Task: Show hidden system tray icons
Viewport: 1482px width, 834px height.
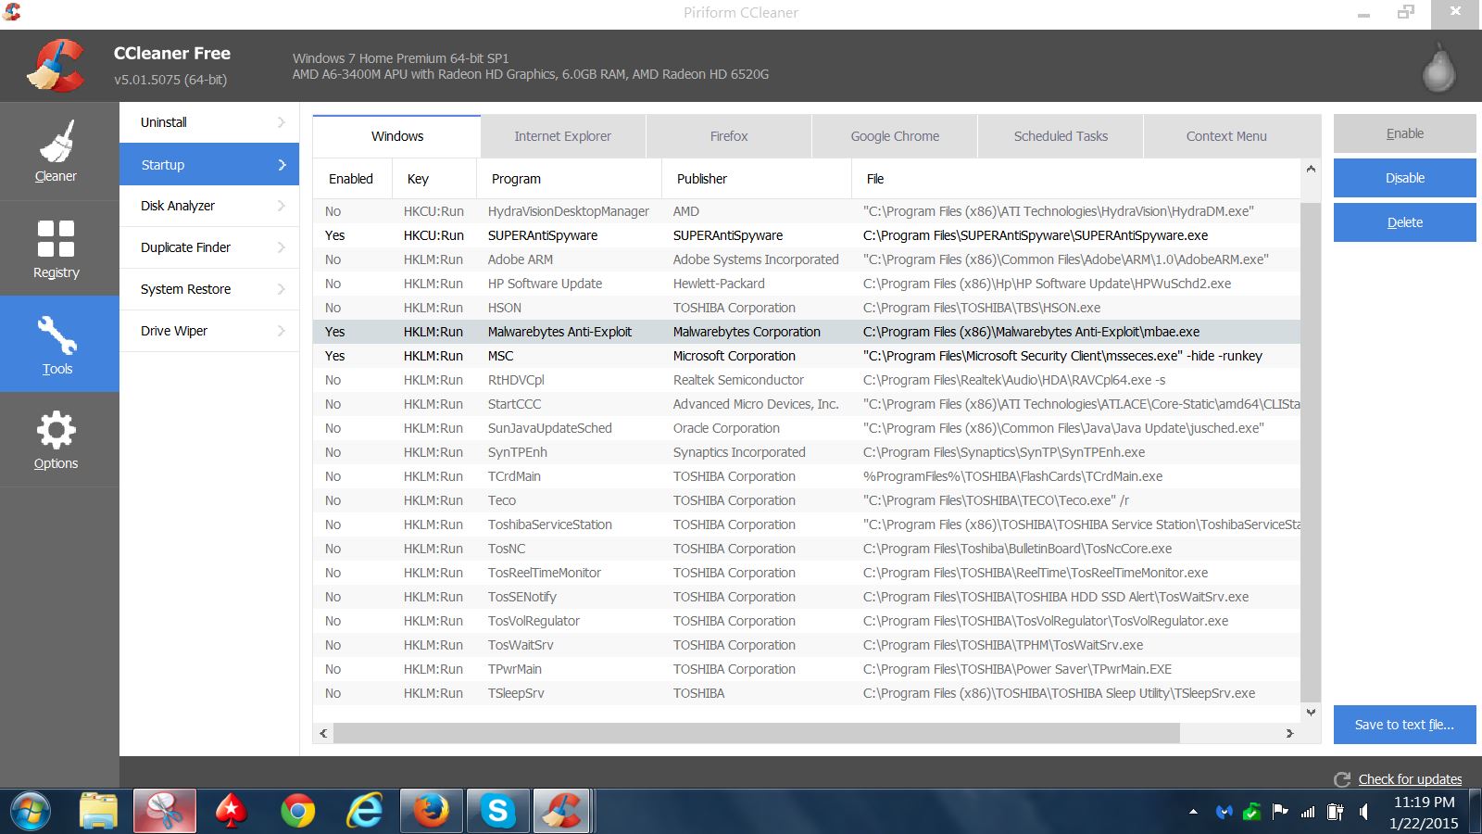Action: pyautogui.click(x=1193, y=812)
